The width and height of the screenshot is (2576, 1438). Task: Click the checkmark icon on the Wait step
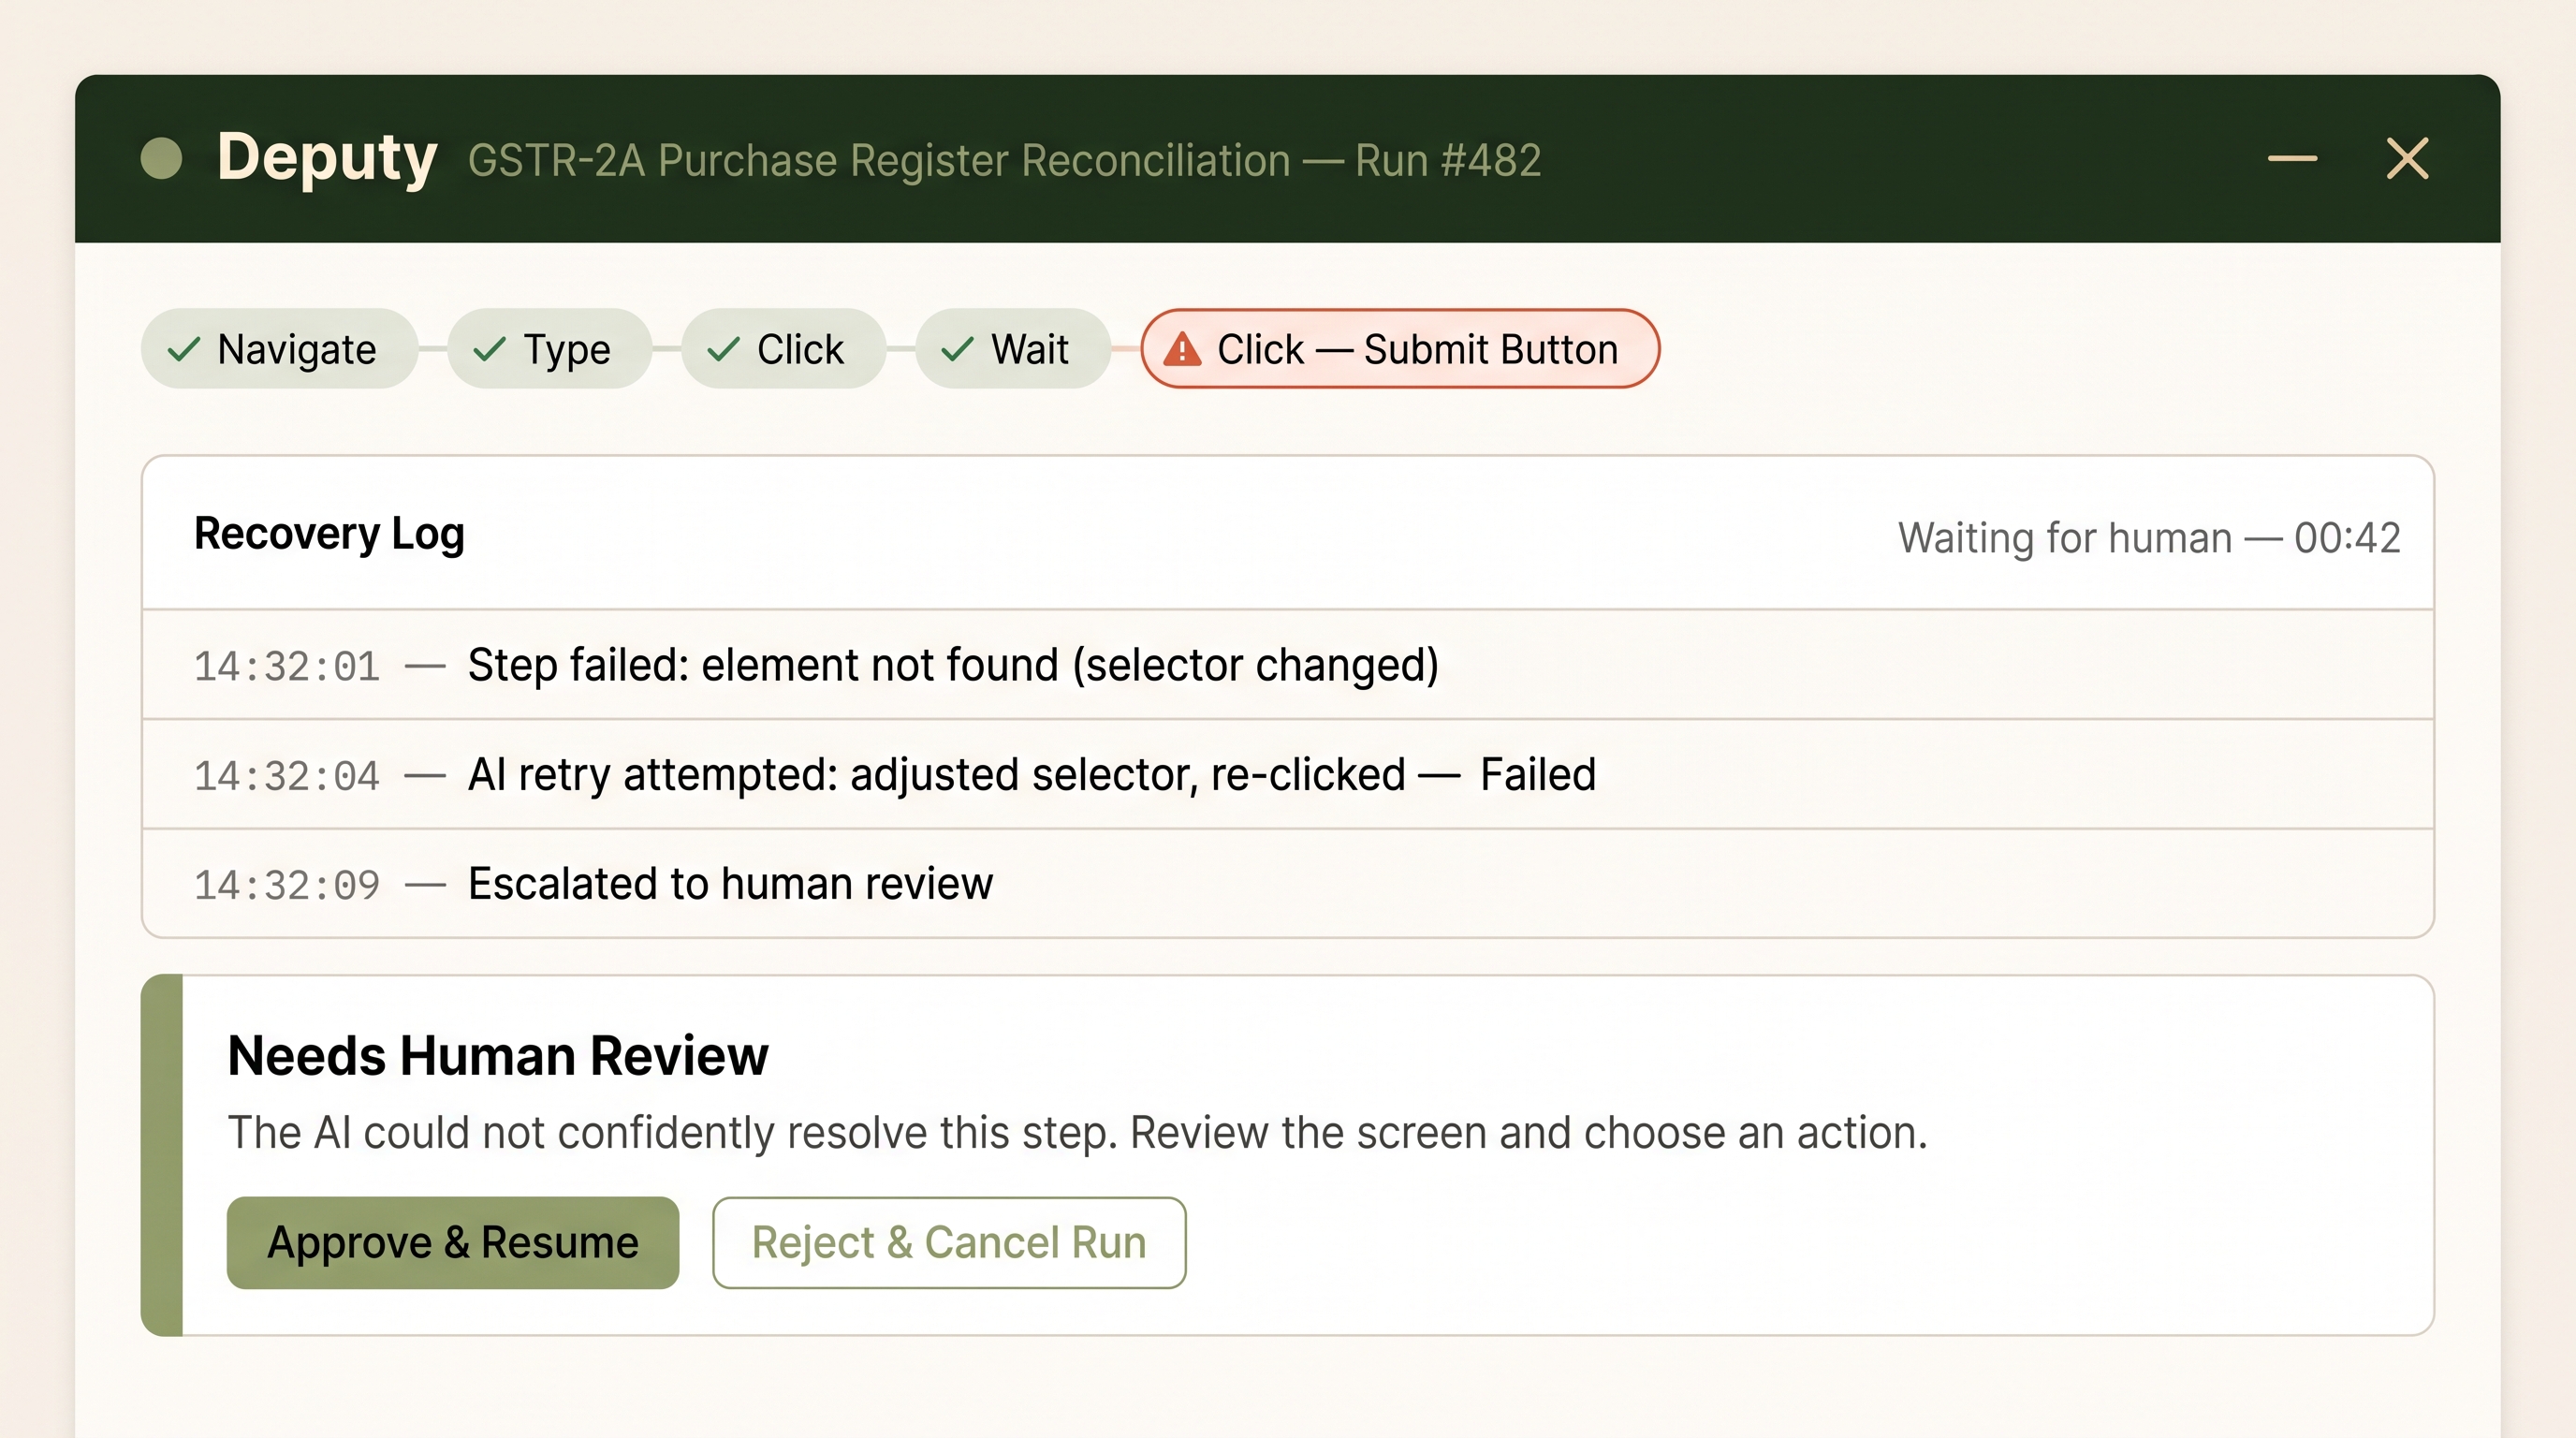[957, 349]
